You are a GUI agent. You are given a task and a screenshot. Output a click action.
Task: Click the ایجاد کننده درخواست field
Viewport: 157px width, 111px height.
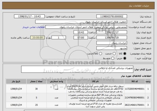point(86,27)
